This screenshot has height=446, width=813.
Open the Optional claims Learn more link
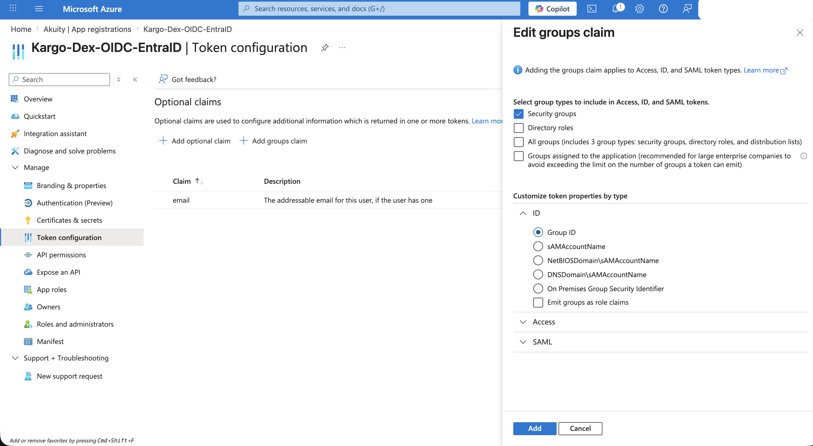[x=487, y=121]
